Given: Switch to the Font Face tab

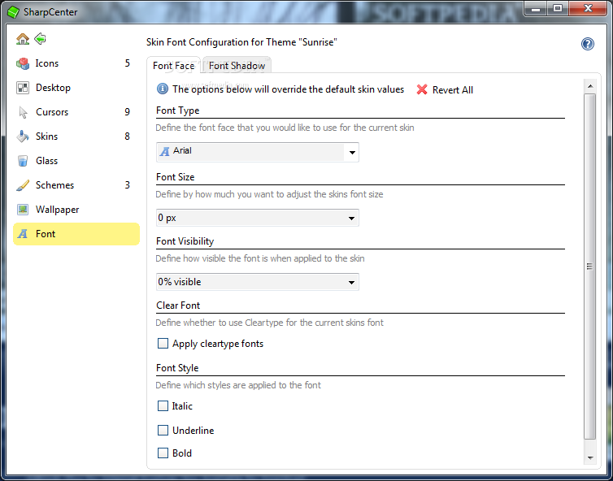Looking at the screenshot, I should [x=174, y=66].
